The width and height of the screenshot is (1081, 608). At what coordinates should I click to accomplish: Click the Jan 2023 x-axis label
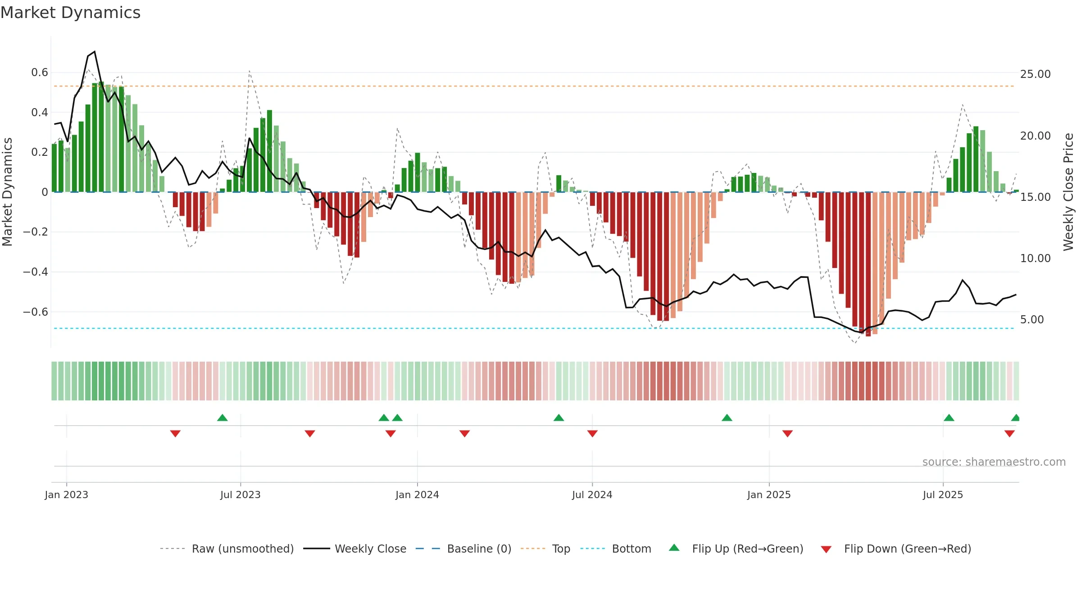(67, 495)
